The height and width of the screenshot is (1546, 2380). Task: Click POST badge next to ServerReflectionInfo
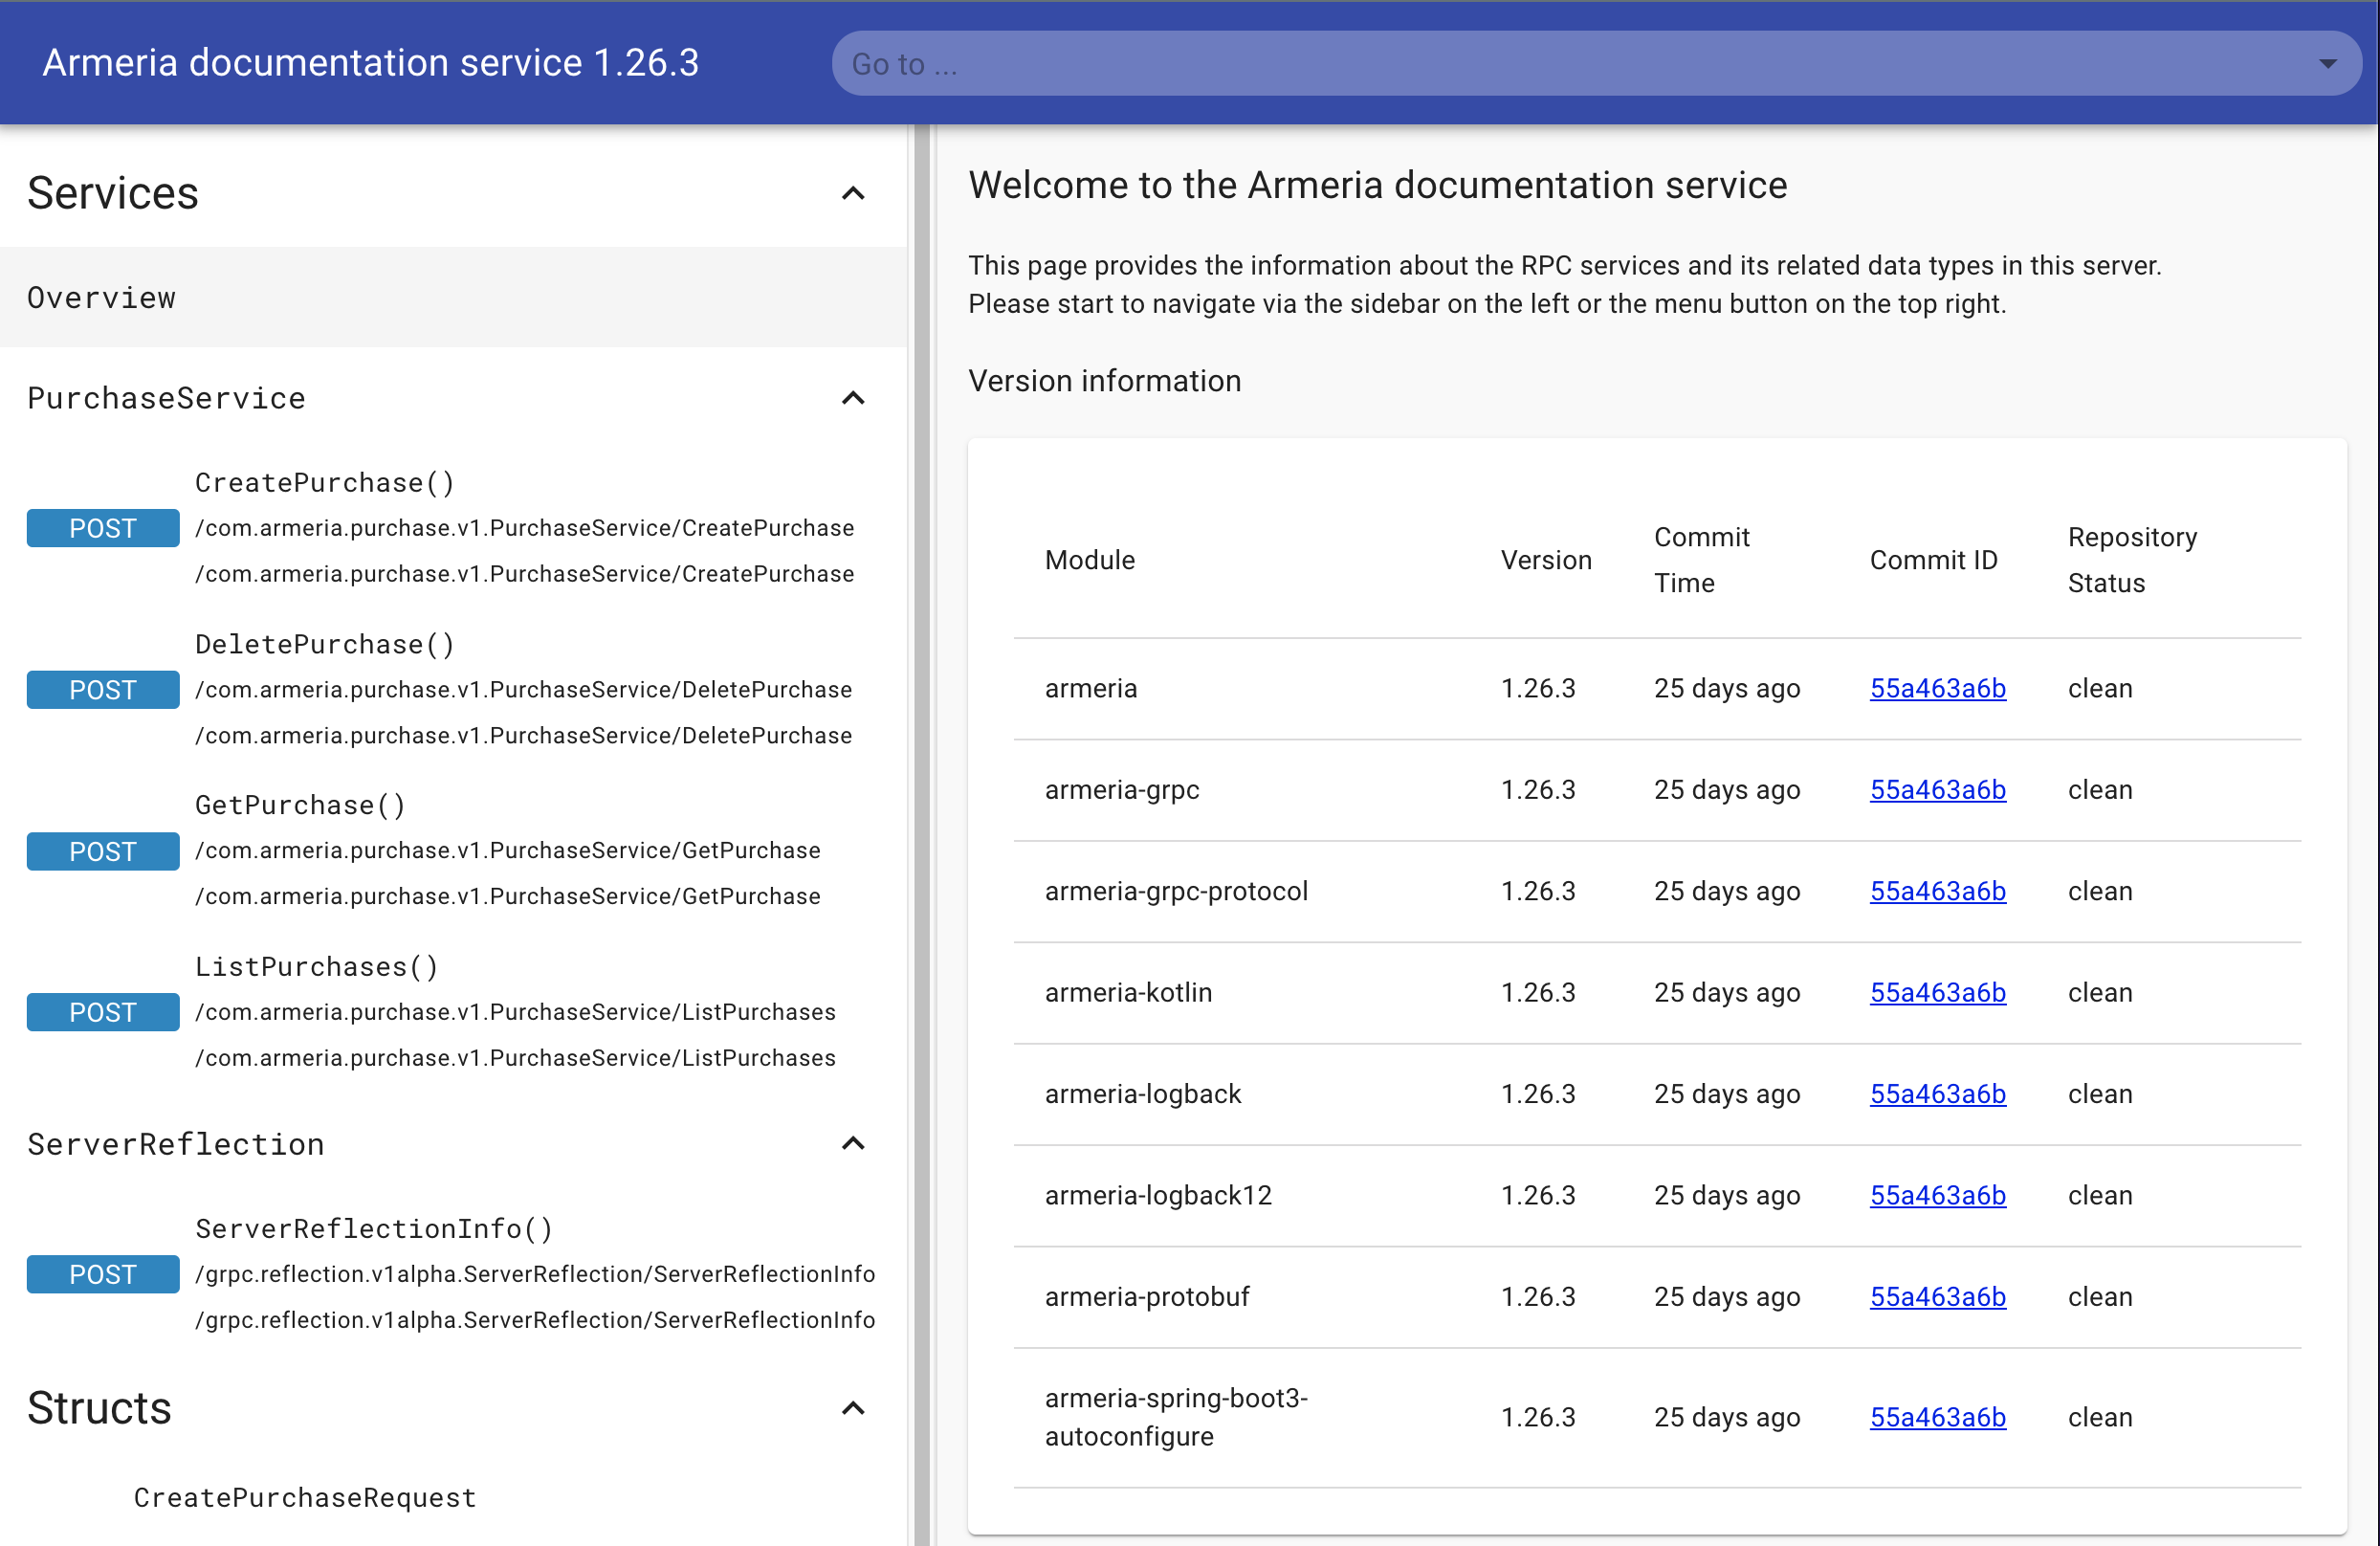(x=103, y=1274)
